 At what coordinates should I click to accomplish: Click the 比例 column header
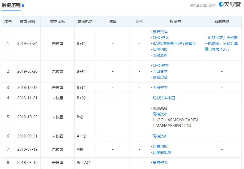point(139,21)
